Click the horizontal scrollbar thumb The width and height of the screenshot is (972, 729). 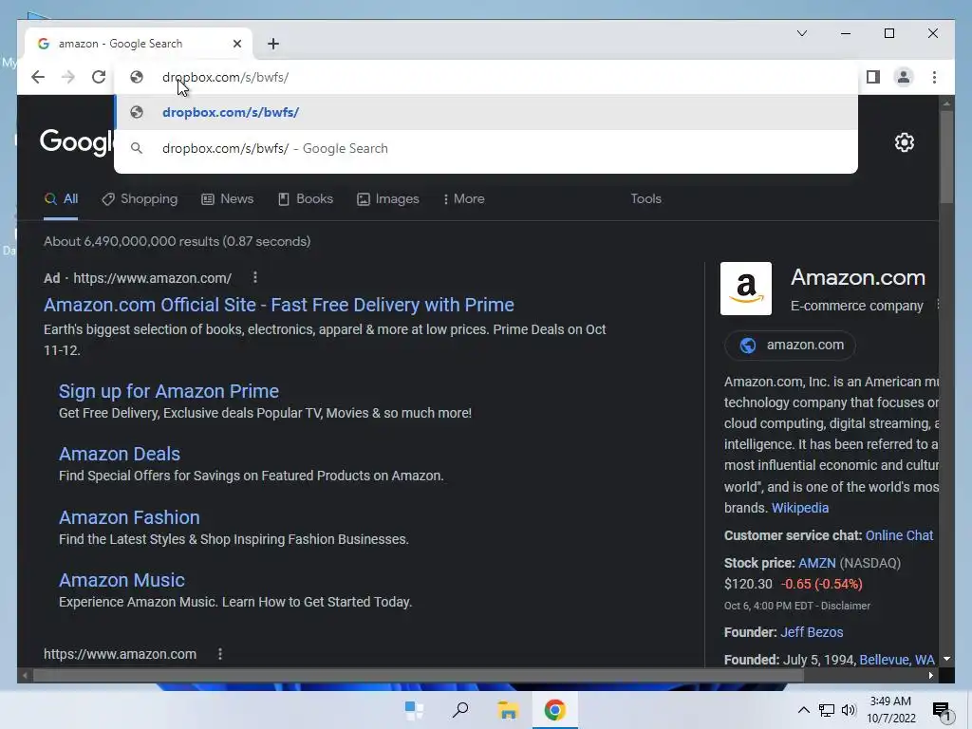coord(419,675)
